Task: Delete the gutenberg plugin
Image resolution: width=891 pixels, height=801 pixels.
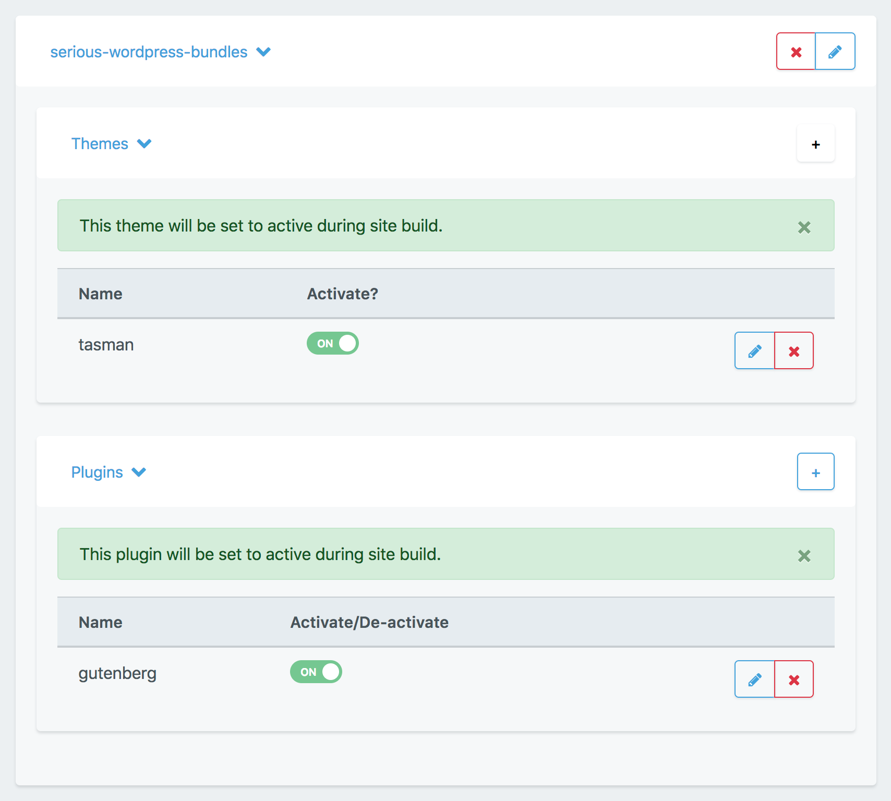Action: (x=794, y=679)
